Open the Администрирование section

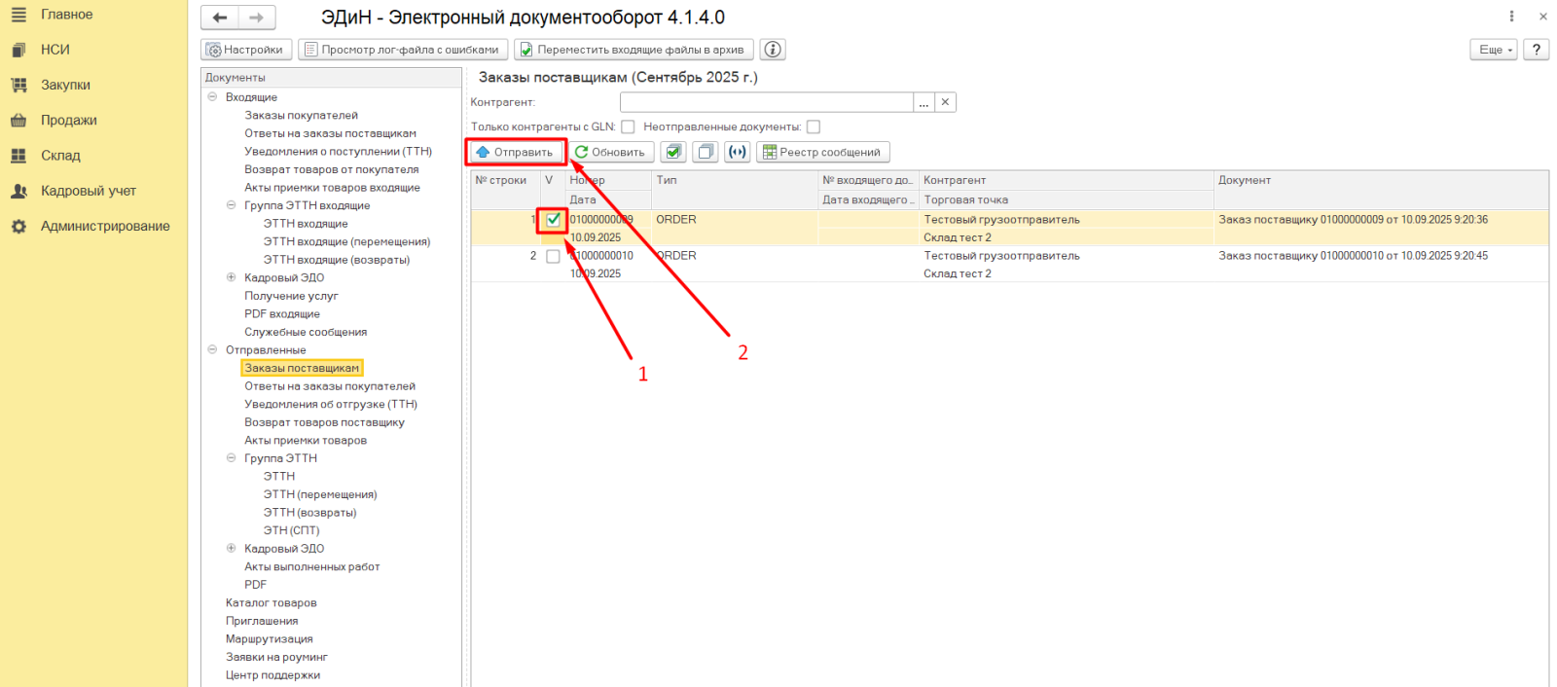[105, 226]
